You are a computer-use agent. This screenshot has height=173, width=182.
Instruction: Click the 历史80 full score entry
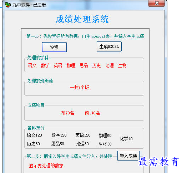(33, 144)
